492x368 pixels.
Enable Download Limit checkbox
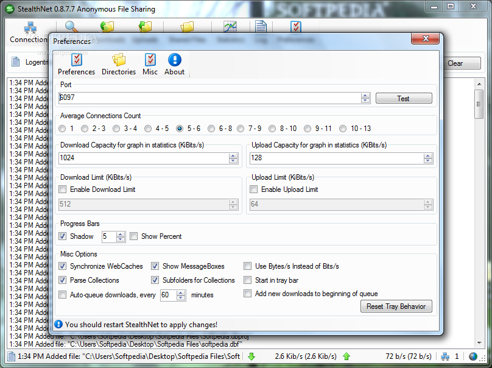(x=63, y=189)
